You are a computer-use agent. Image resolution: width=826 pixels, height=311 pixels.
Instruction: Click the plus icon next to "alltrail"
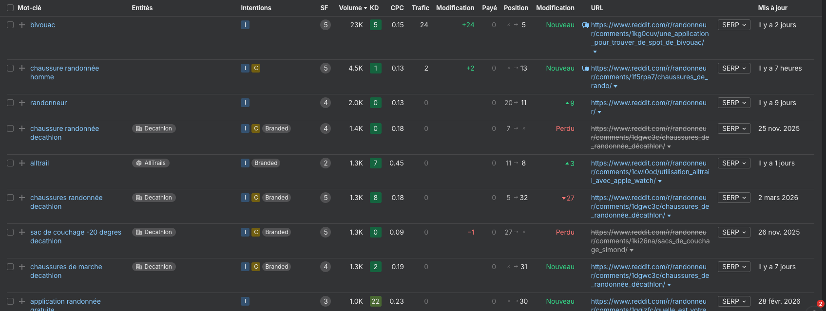[x=22, y=163]
